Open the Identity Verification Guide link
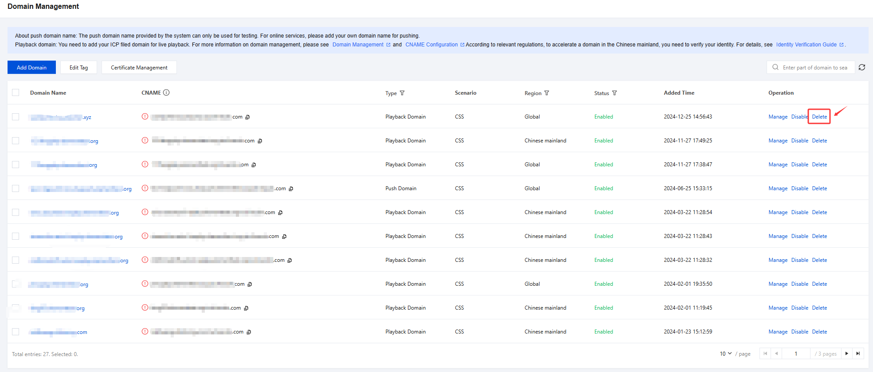 (x=806, y=45)
